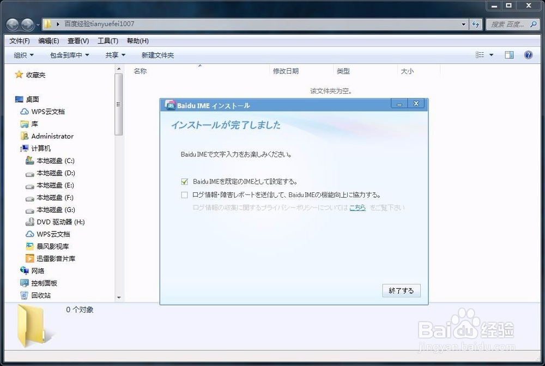Select the 收藏夹 star icon
Viewport: 545px width, 366px height.
point(19,74)
